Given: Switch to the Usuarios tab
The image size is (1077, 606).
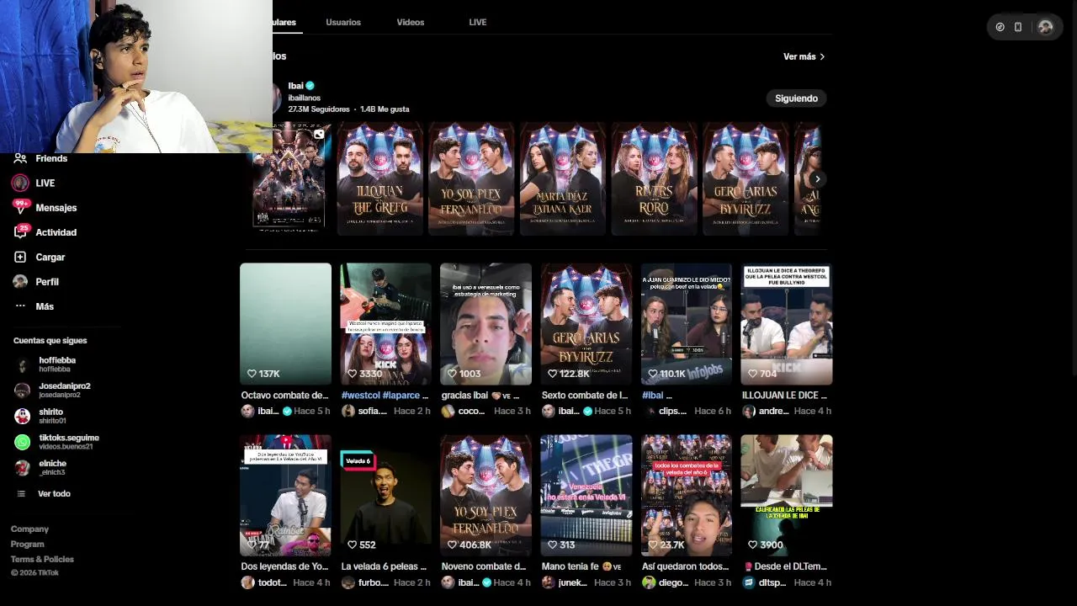Looking at the screenshot, I should [343, 22].
